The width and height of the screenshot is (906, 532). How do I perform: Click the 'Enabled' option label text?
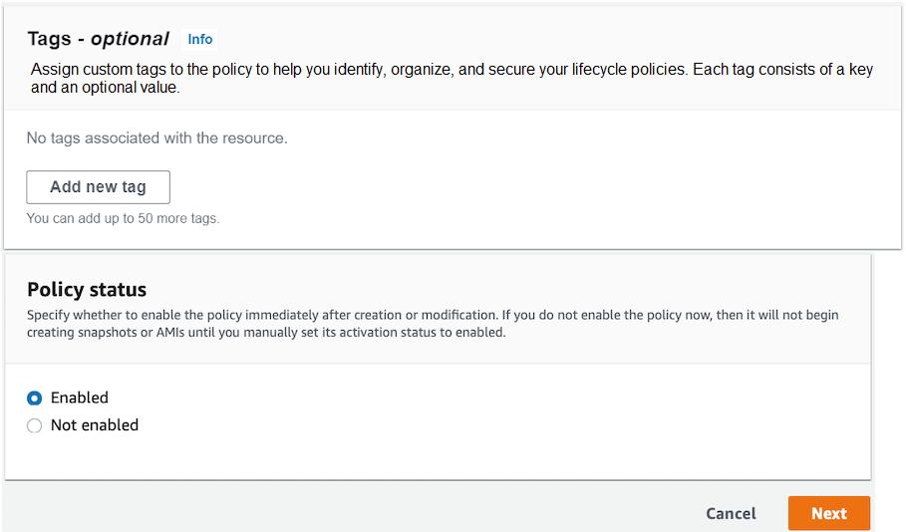pos(80,398)
